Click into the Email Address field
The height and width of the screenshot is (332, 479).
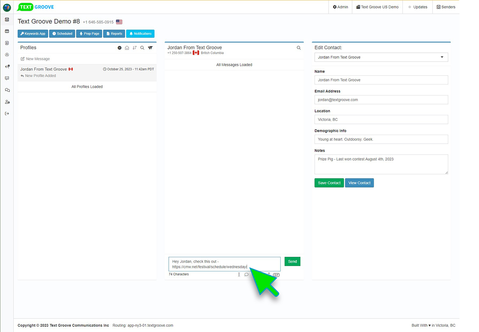pos(381,100)
